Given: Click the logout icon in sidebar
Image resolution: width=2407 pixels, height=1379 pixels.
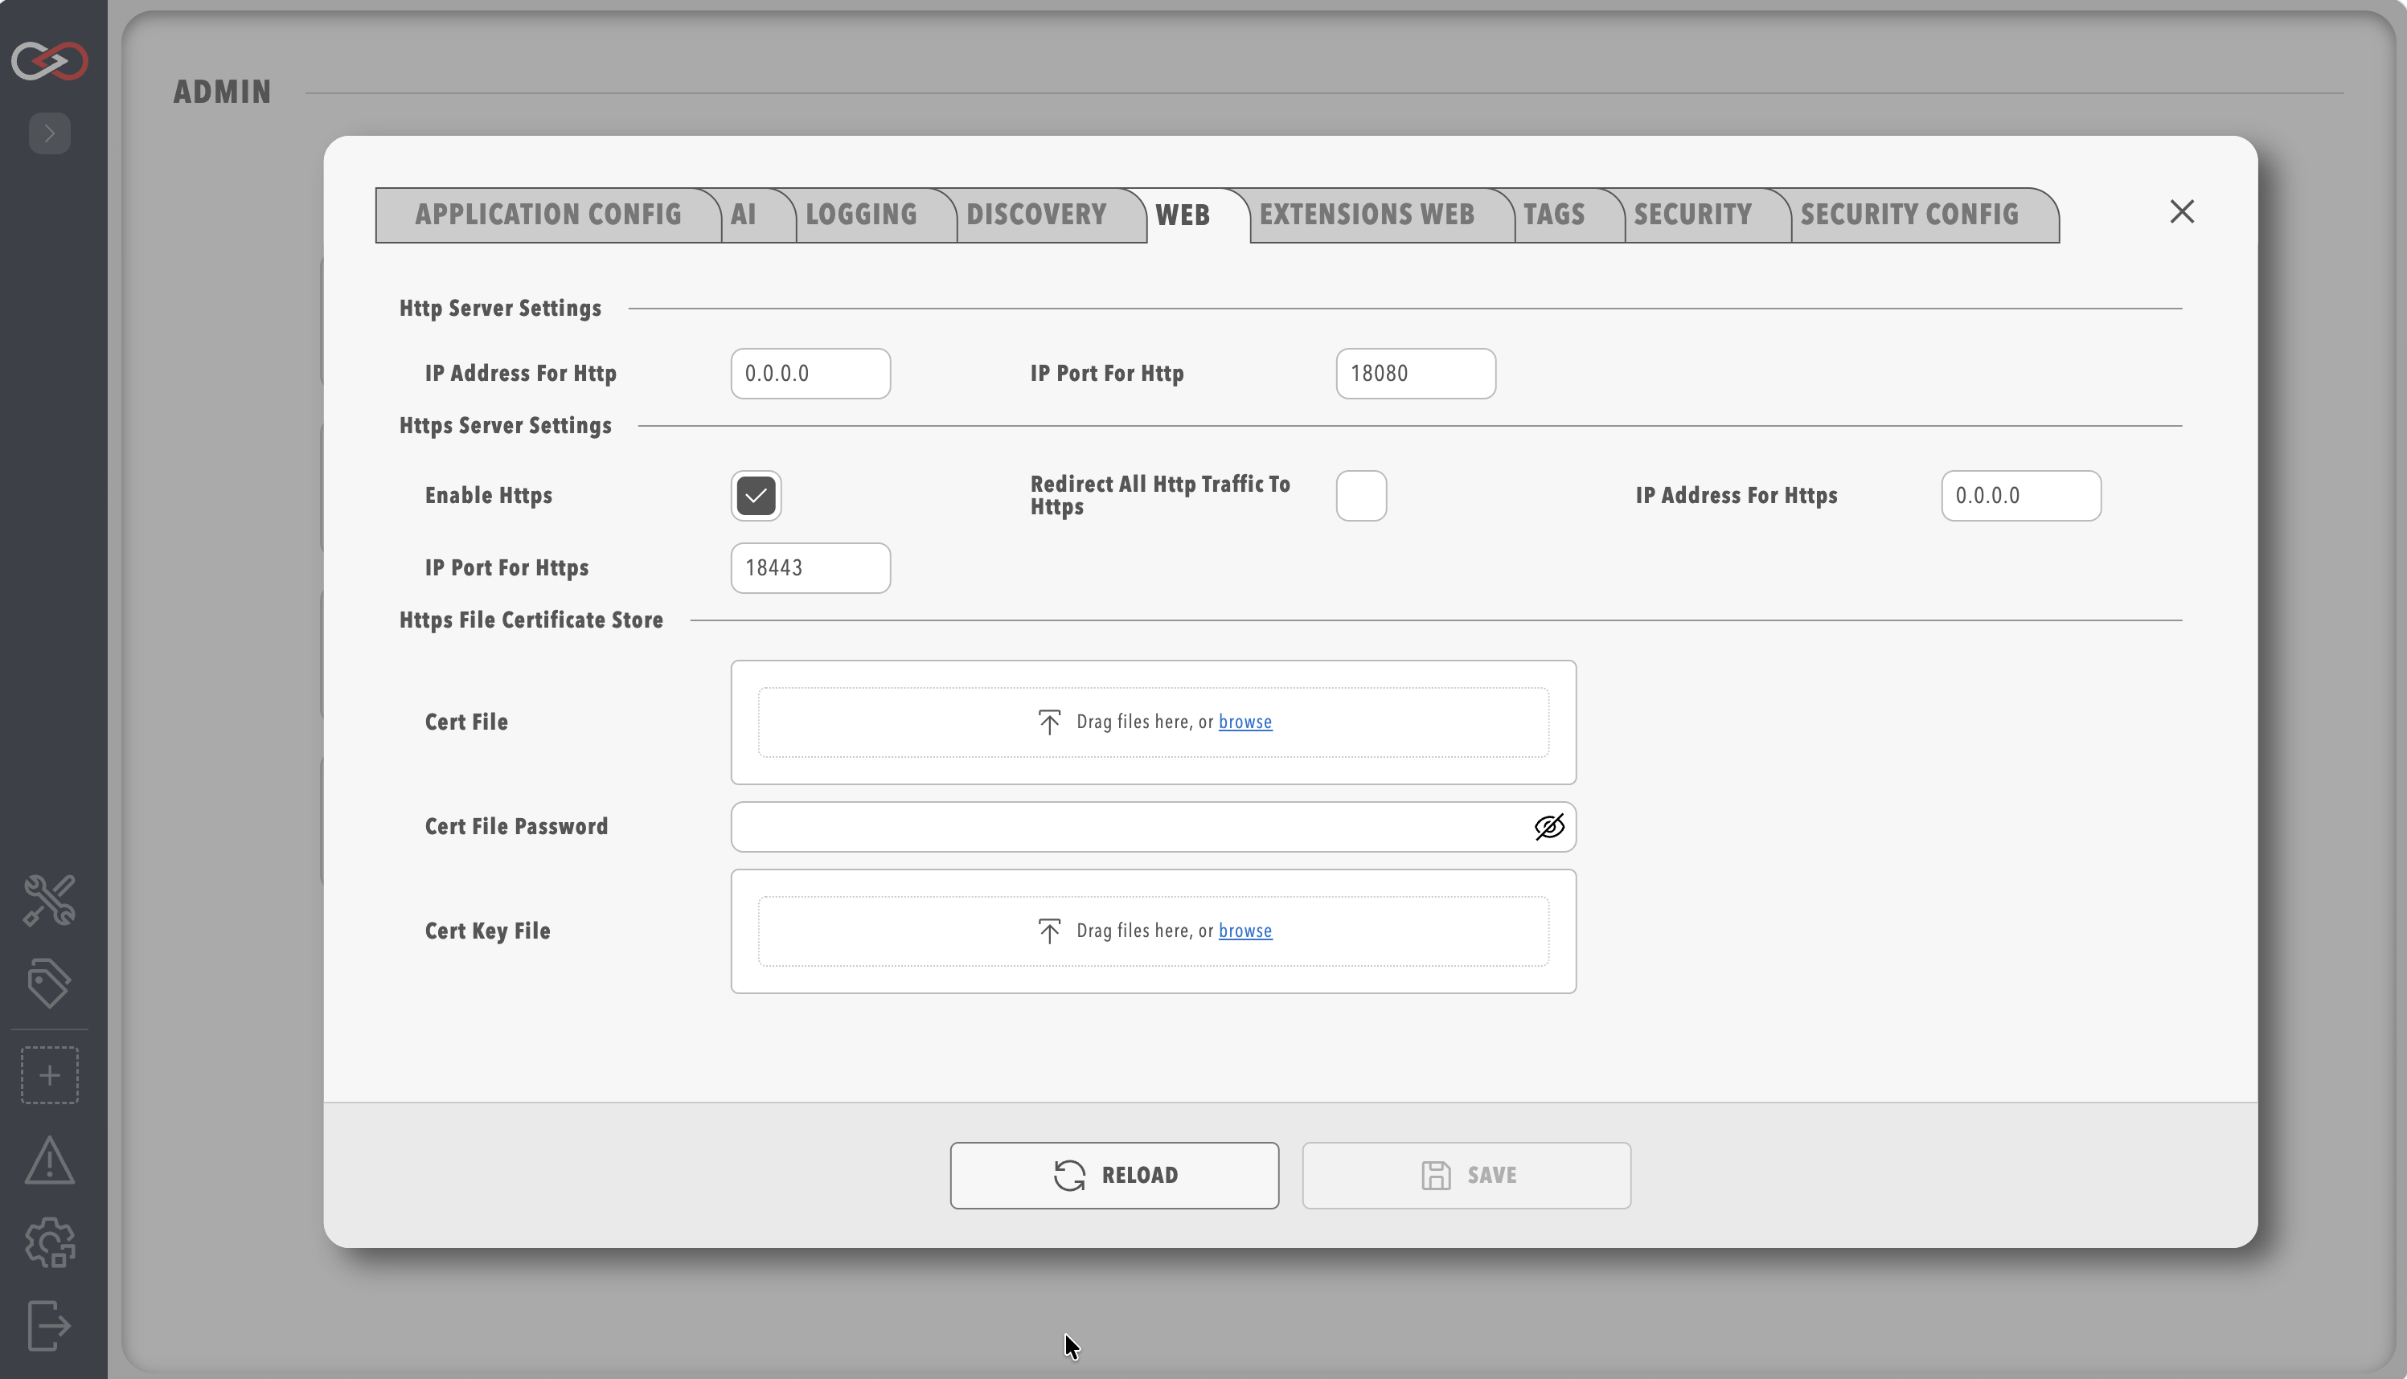Looking at the screenshot, I should pos(49,1325).
